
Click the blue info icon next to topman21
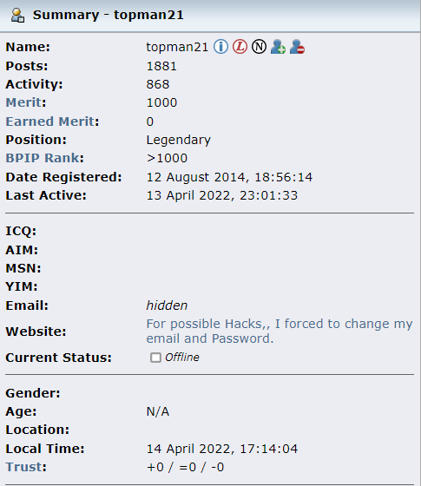pos(220,47)
